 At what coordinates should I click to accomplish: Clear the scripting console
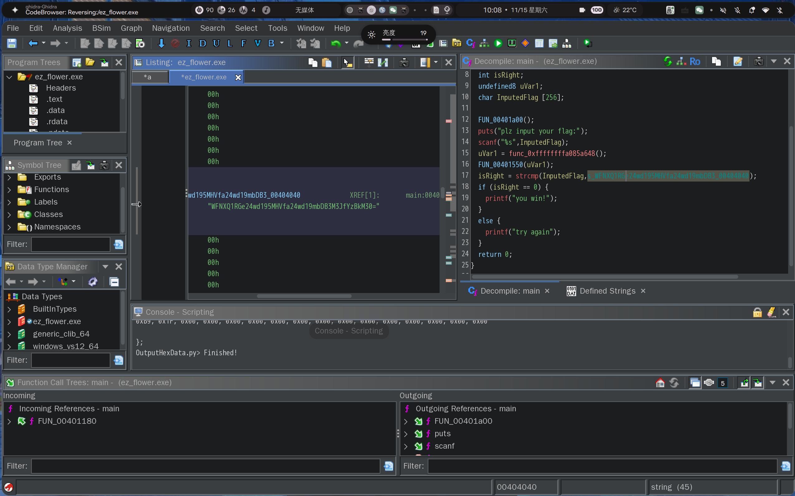[x=771, y=312]
